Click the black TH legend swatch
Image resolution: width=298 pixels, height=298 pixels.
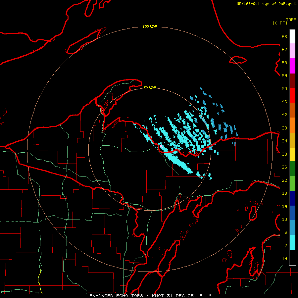click(292, 258)
